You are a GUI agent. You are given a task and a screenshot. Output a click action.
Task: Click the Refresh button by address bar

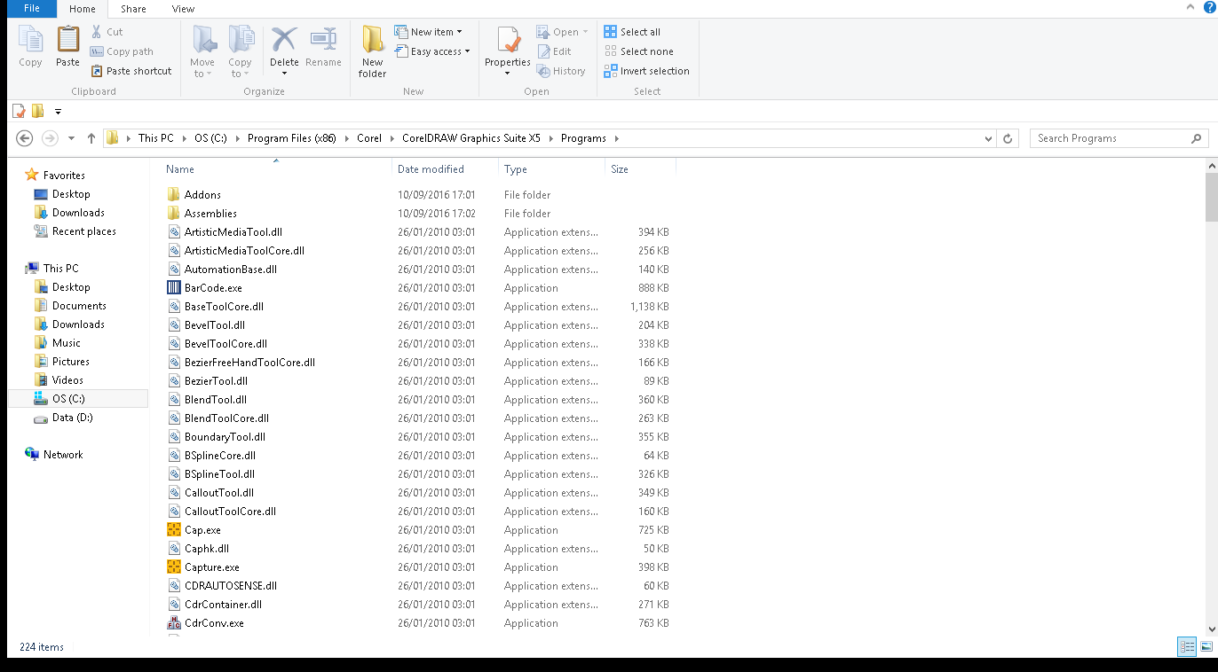pos(1008,138)
